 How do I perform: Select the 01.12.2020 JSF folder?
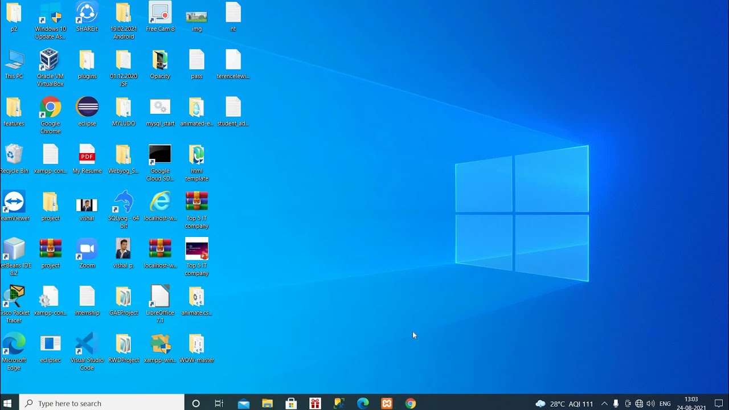[123, 60]
